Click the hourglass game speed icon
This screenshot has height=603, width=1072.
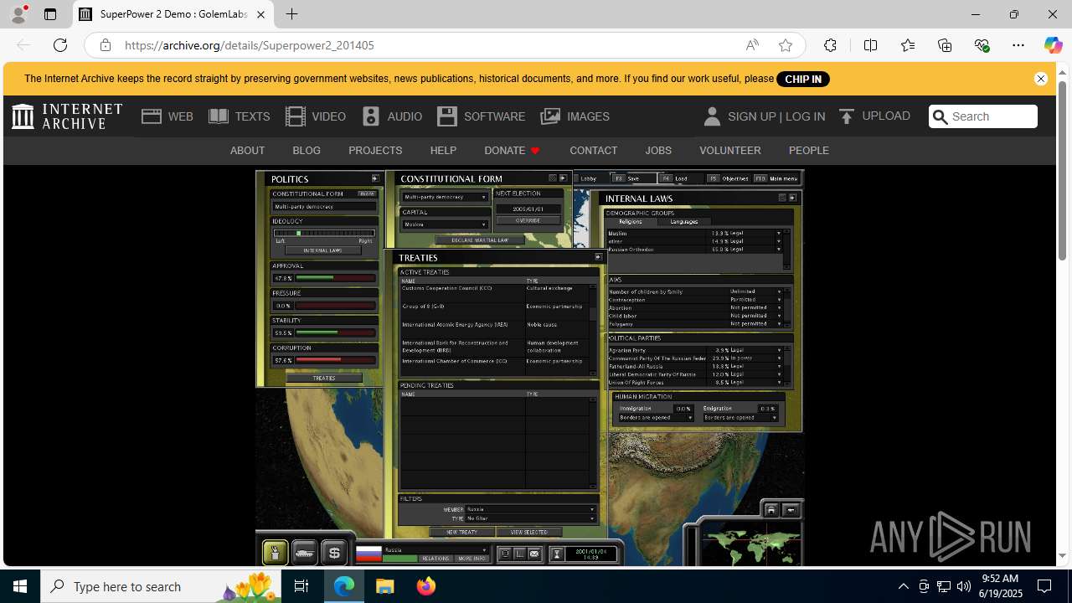point(556,554)
